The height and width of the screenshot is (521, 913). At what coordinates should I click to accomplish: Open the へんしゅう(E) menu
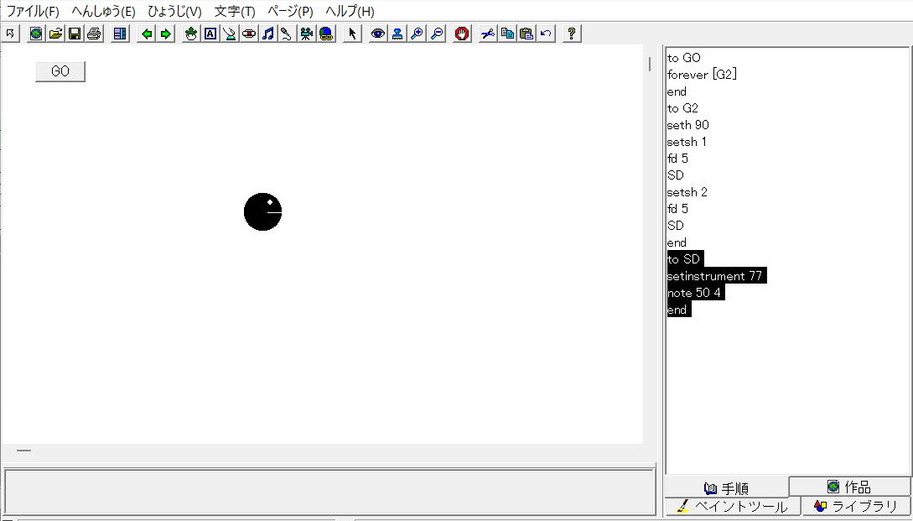click(104, 11)
